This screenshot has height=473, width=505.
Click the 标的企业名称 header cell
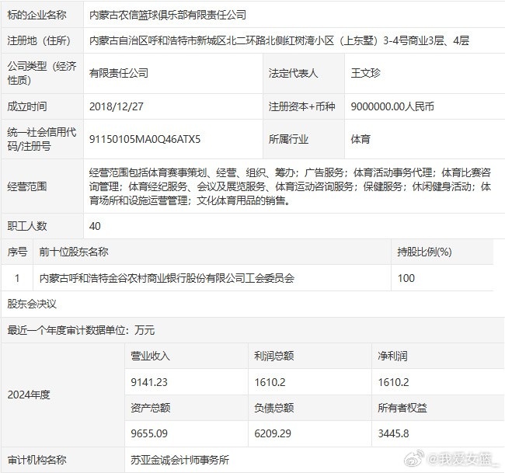(x=37, y=15)
